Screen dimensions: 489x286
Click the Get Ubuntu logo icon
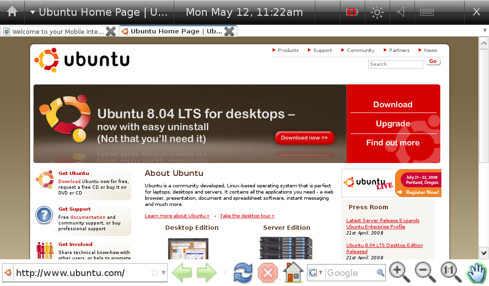tap(44, 180)
